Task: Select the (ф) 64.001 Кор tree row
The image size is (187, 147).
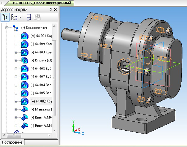Action: click(x=41, y=36)
